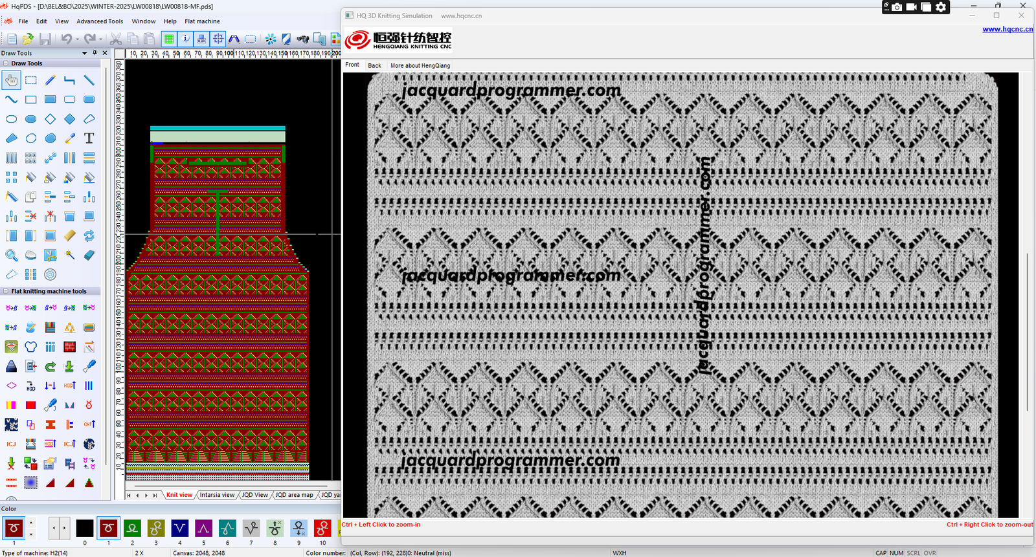Toggle the info display toolbar button
This screenshot has height=557, width=1036.
click(186, 39)
